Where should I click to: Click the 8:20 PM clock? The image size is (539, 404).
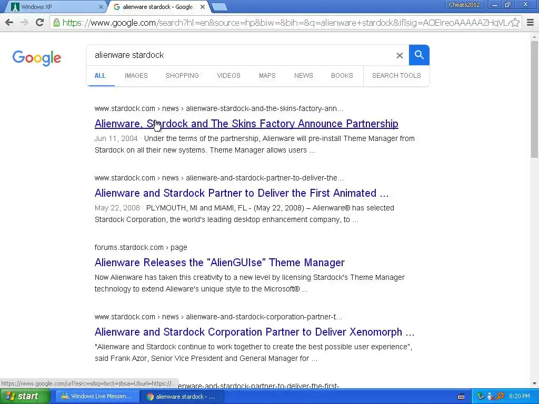(520, 397)
